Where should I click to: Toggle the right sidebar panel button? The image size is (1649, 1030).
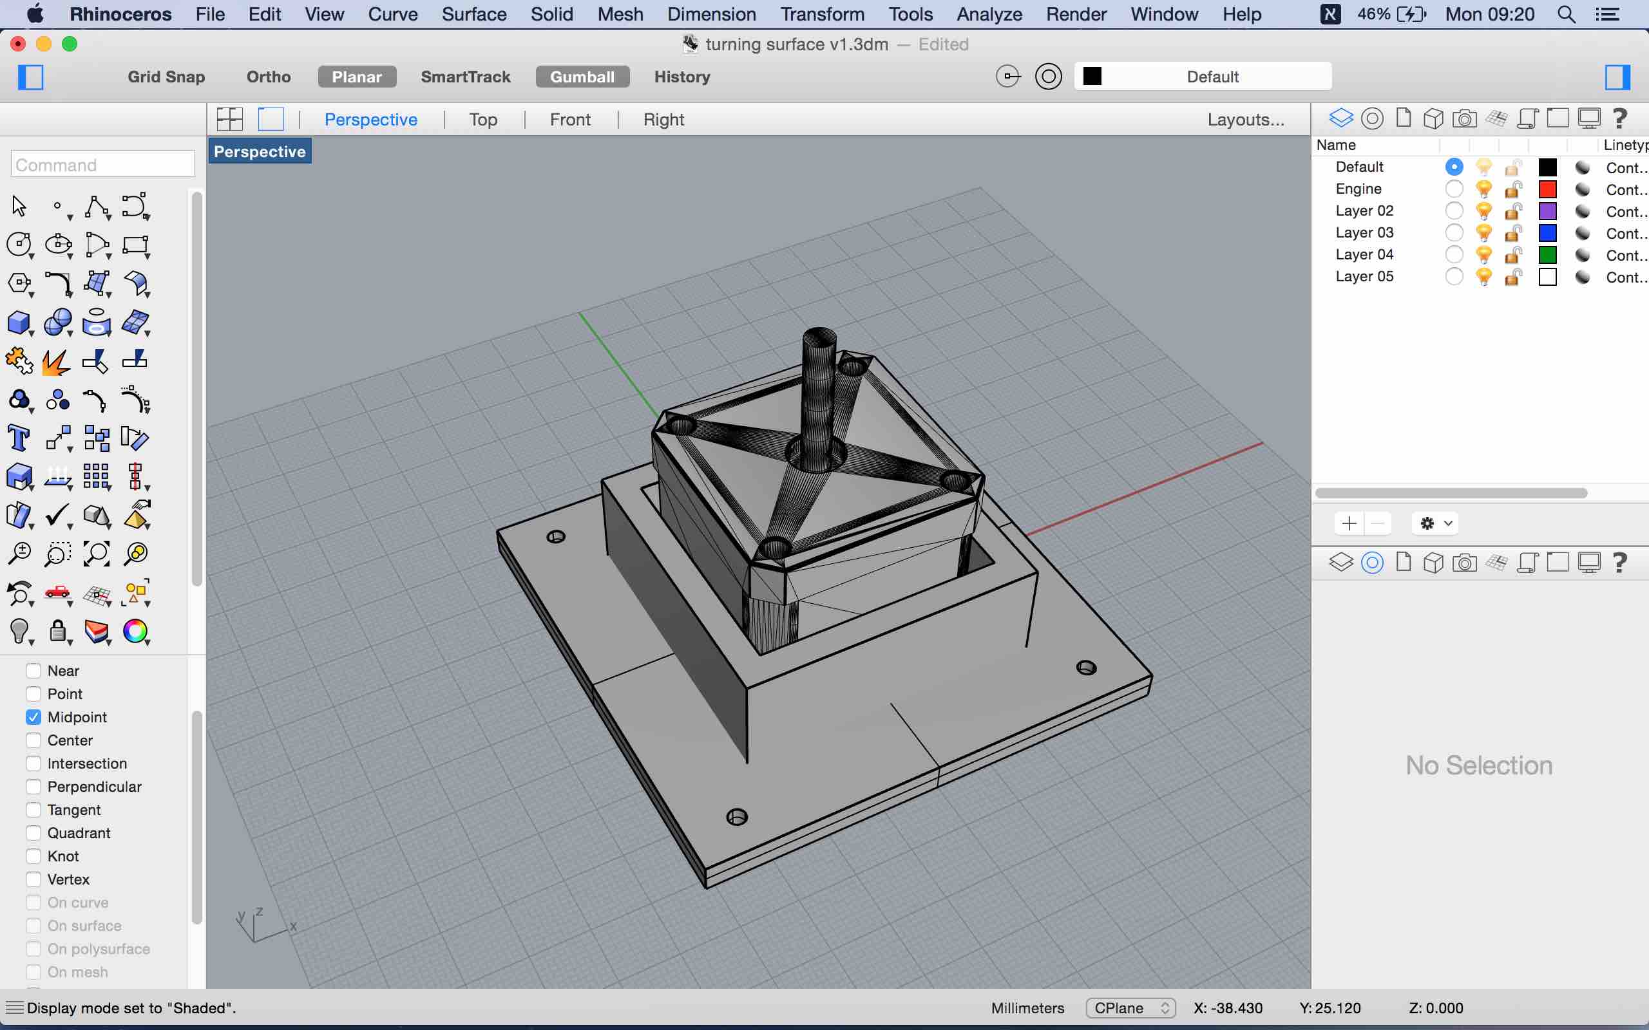click(x=1617, y=77)
